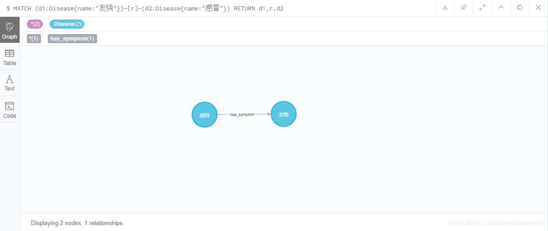548x231 pixels.
Task: Expand the frame to fullscreen
Action: point(482,8)
